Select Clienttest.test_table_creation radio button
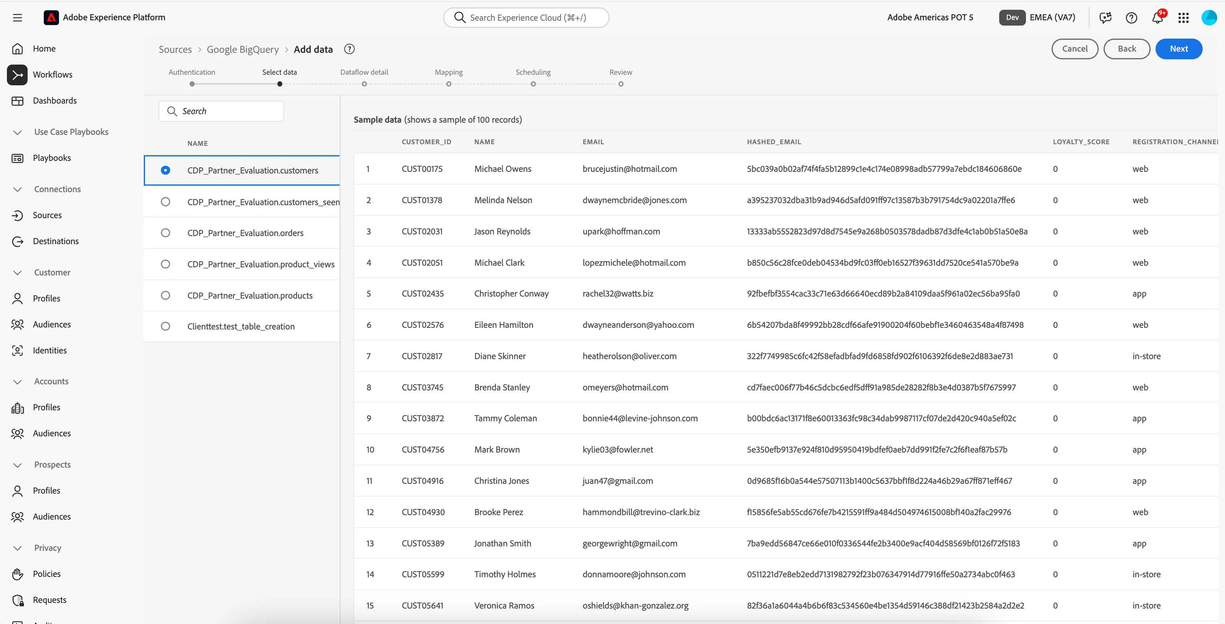This screenshot has height=624, width=1225. [165, 326]
